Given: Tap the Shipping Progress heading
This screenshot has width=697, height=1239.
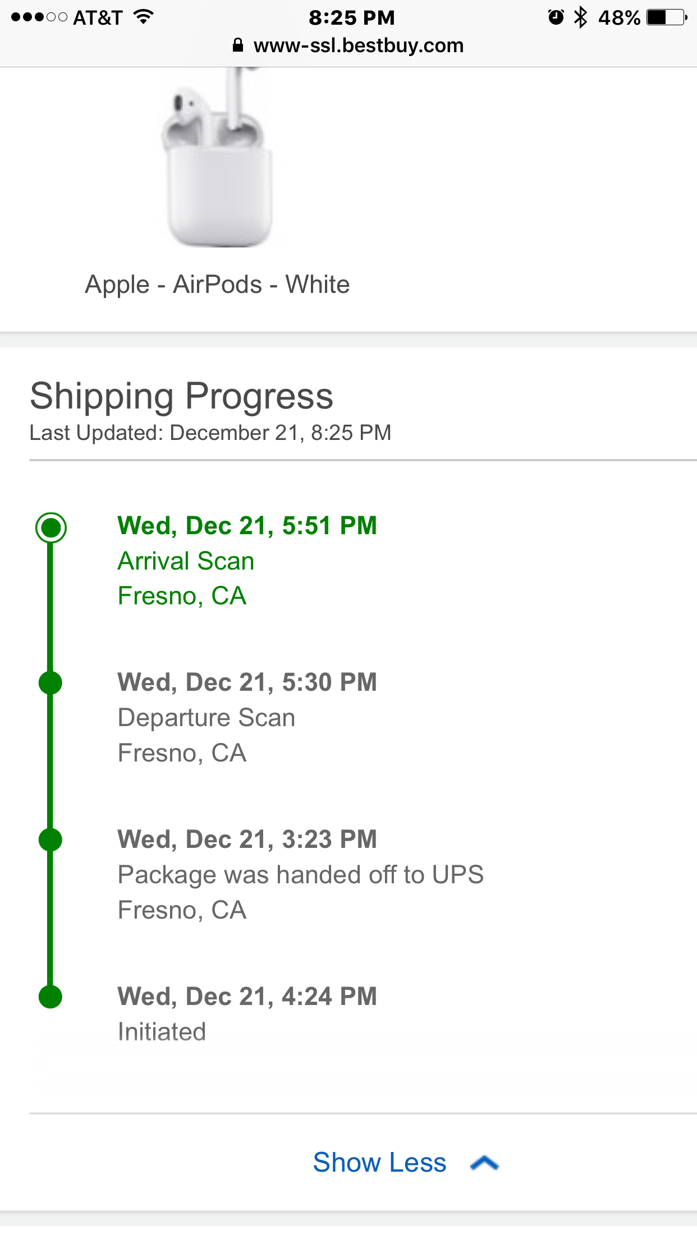Looking at the screenshot, I should pyautogui.click(x=181, y=396).
